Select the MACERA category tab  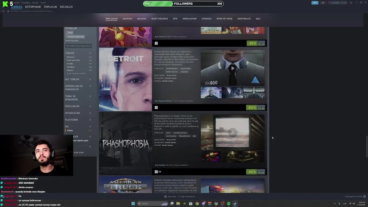coord(142,19)
